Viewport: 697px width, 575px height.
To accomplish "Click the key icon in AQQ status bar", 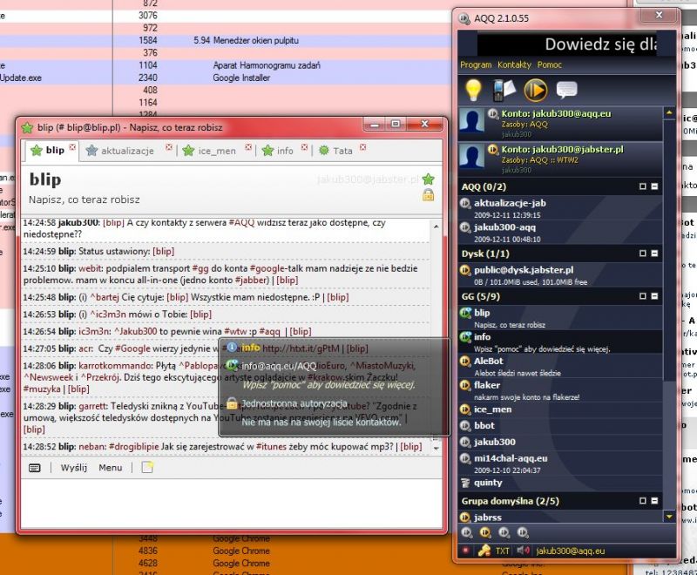I will pos(484,551).
